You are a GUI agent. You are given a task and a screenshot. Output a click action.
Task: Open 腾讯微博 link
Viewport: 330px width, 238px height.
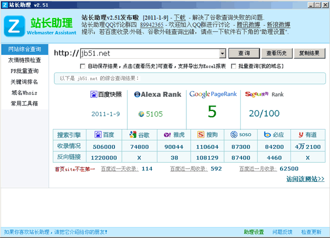coord(249,25)
